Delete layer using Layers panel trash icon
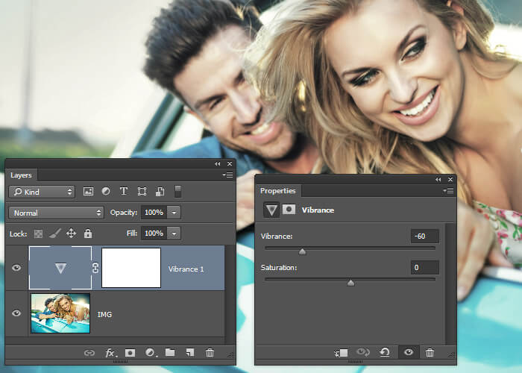The width and height of the screenshot is (522, 373). (x=210, y=353)
